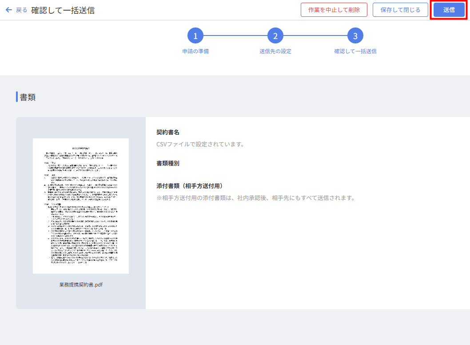
Task: Click the blue 送信 button
Action: [449, 10]
